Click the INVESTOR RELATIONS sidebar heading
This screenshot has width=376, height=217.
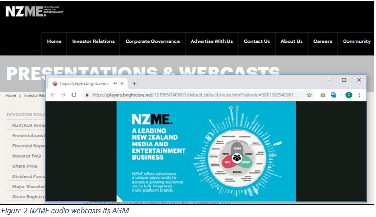tap(26, 114)
